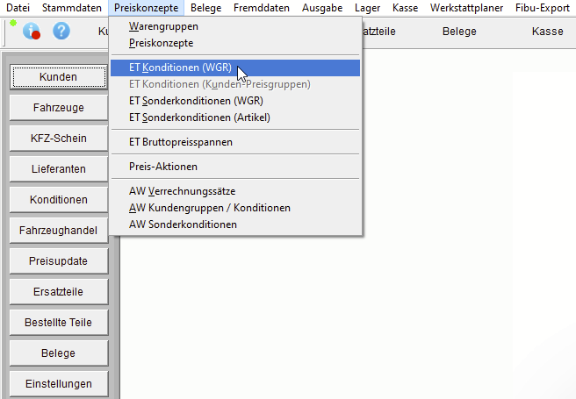The image size is (576, 399).
Task: Open the Datei menu
Action: click(x=18, y=8)
